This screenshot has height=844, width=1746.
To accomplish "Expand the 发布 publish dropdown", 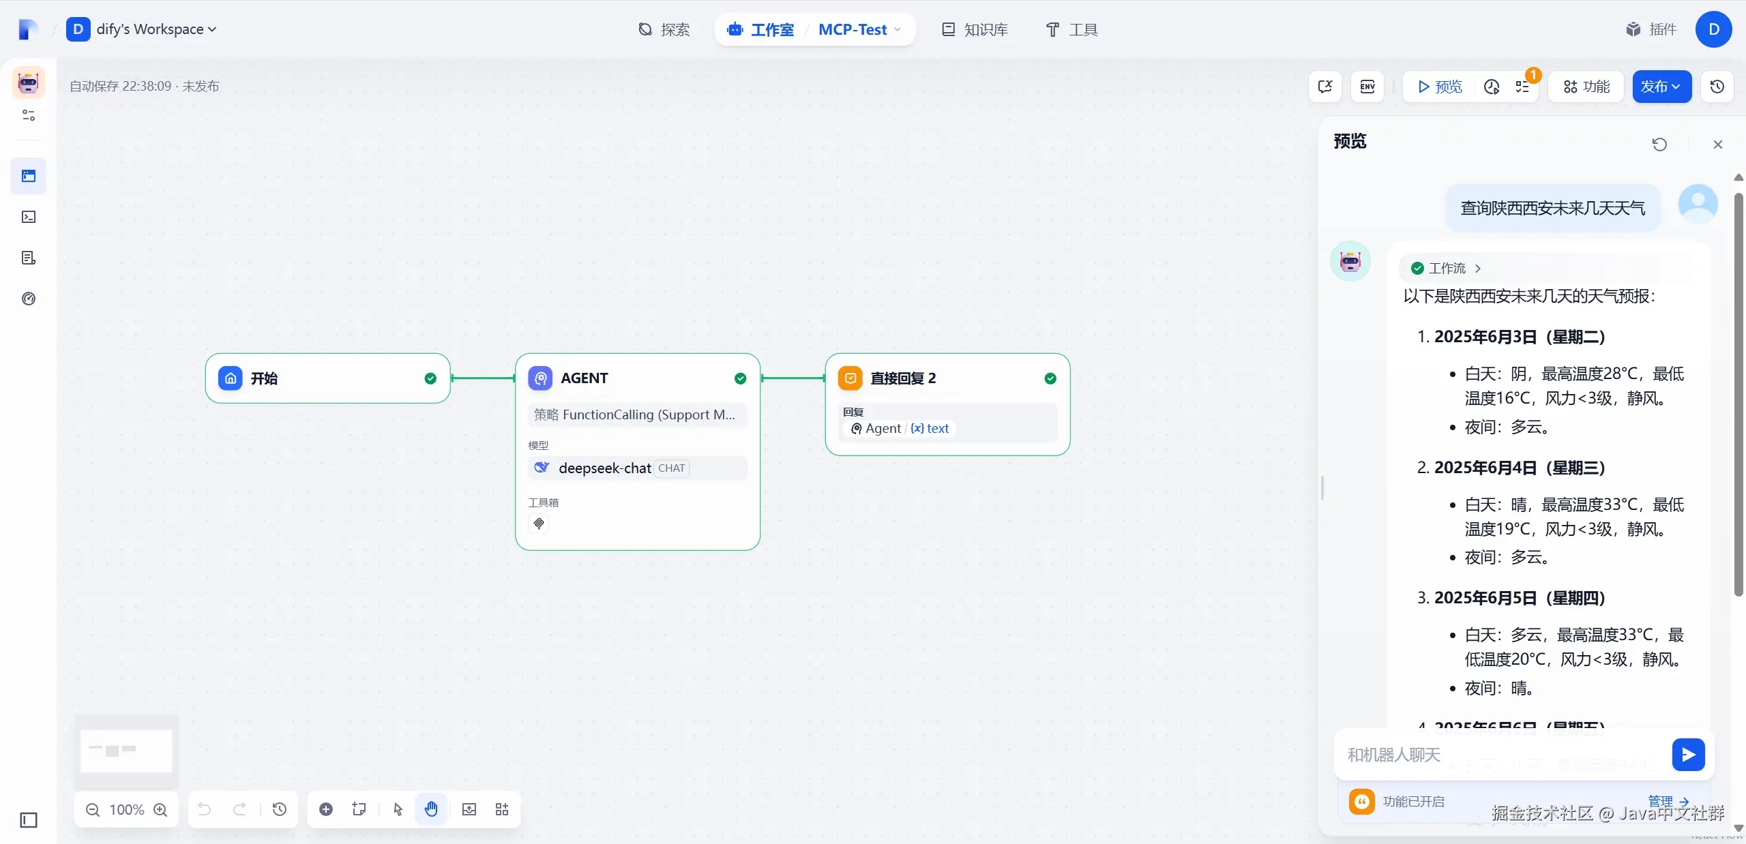I will (1661, 87).
